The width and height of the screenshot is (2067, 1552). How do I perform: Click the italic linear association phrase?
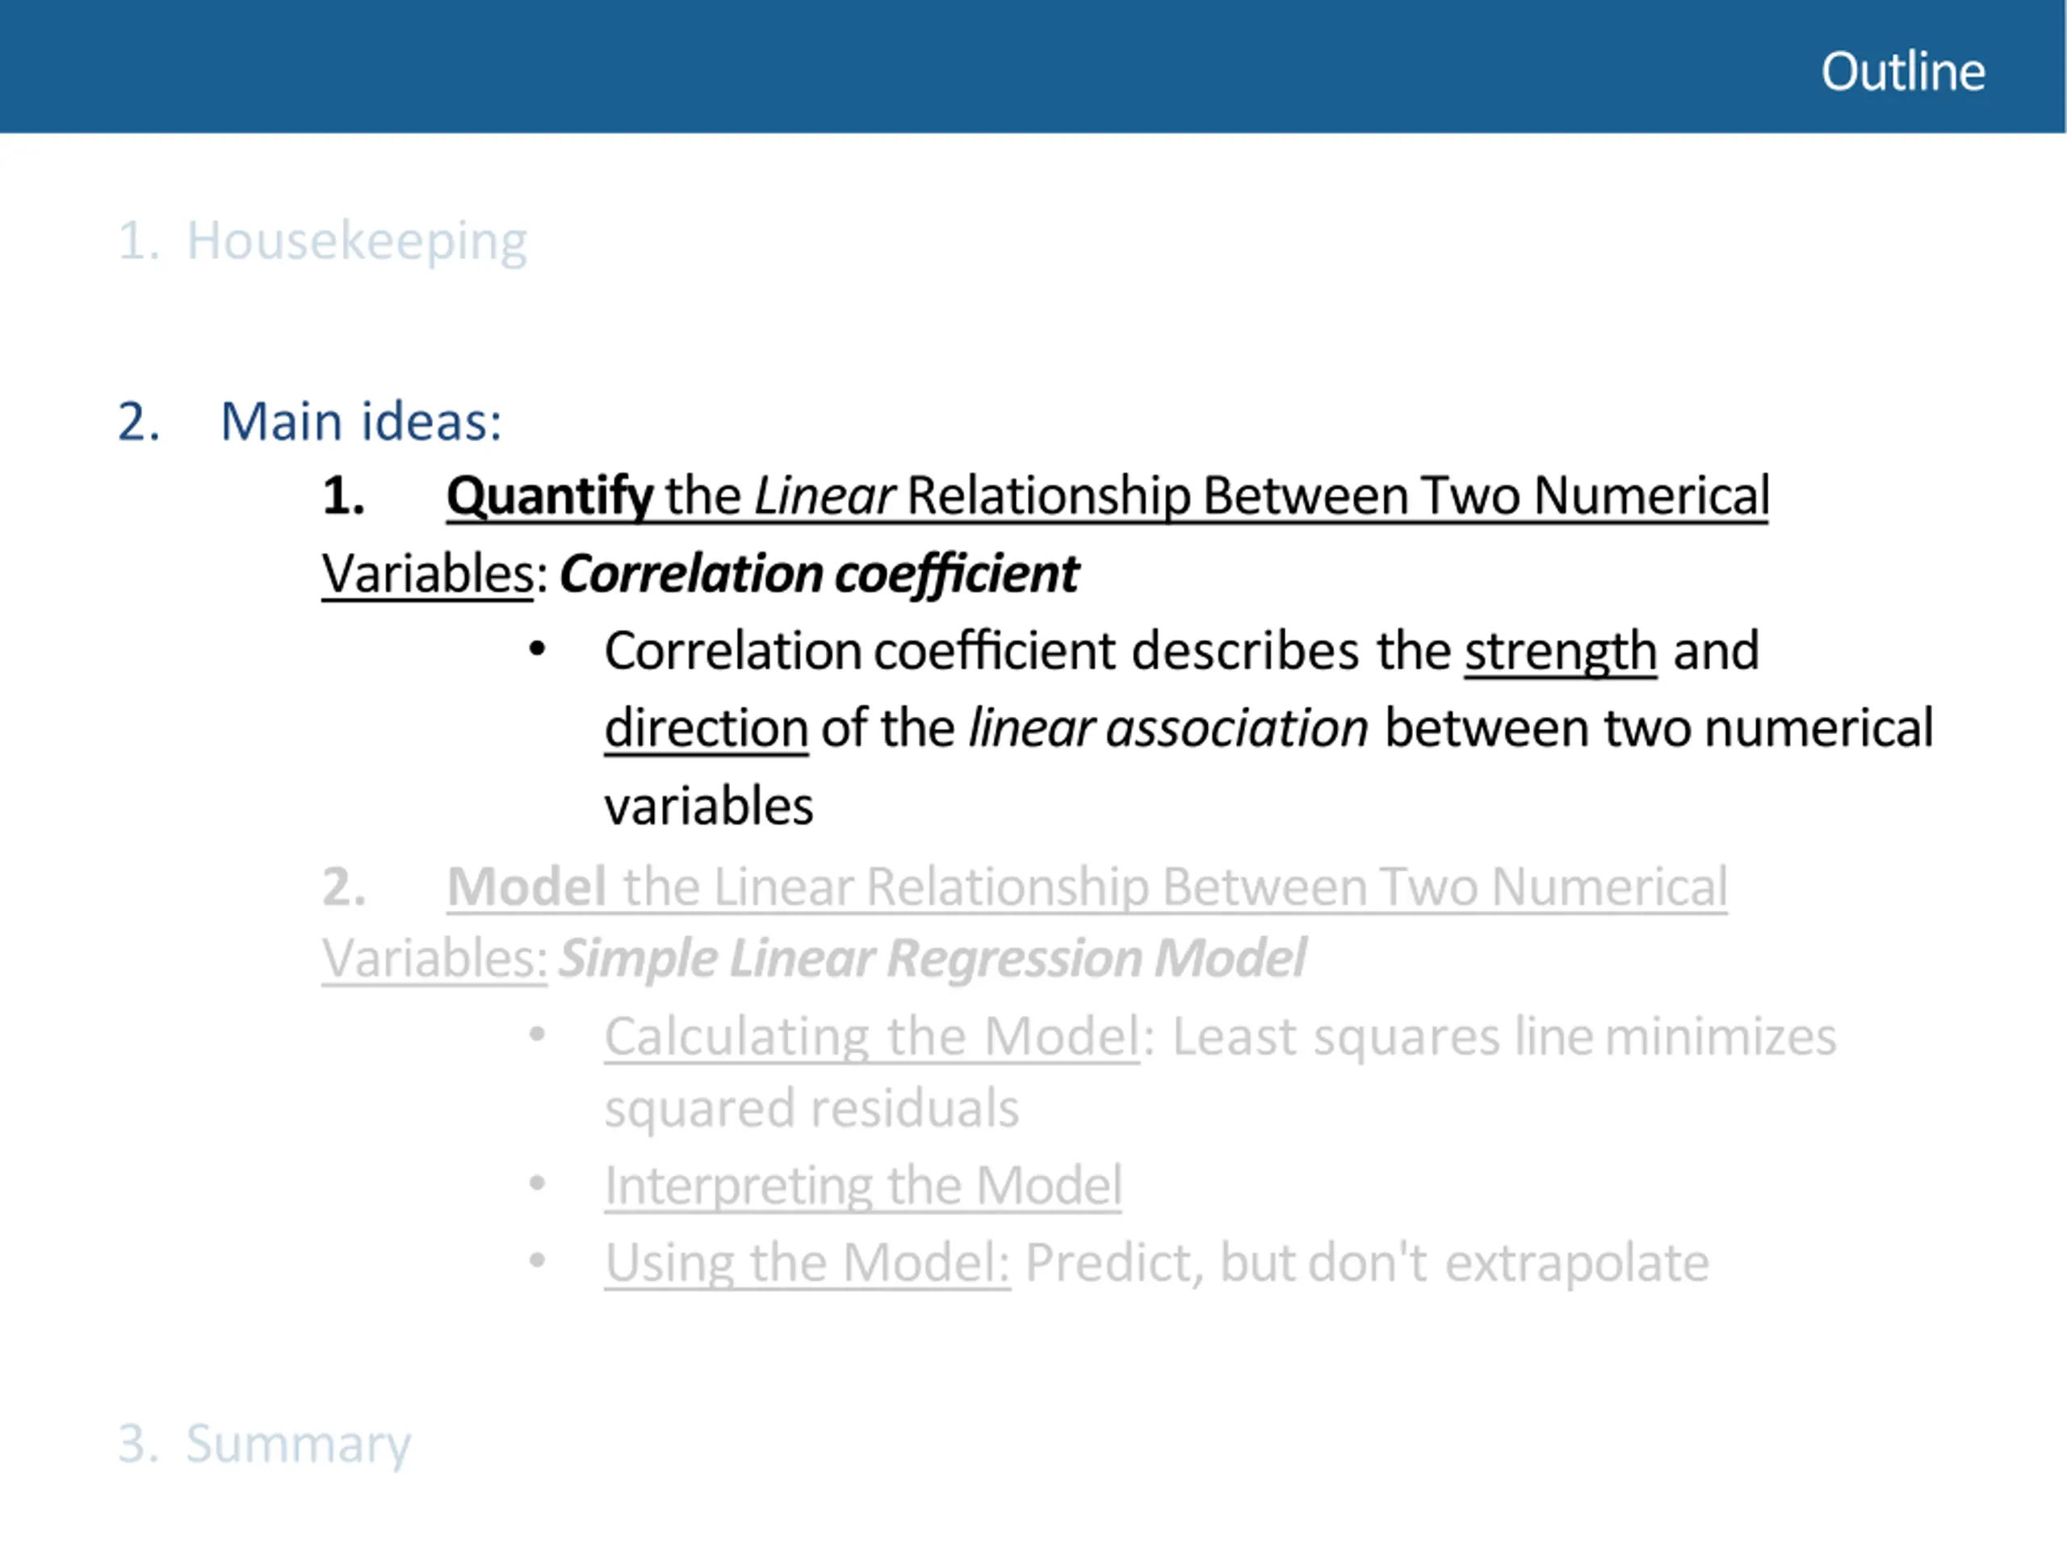point(1168,729)
